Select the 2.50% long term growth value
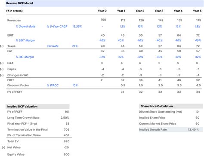 tap(65, 118)
